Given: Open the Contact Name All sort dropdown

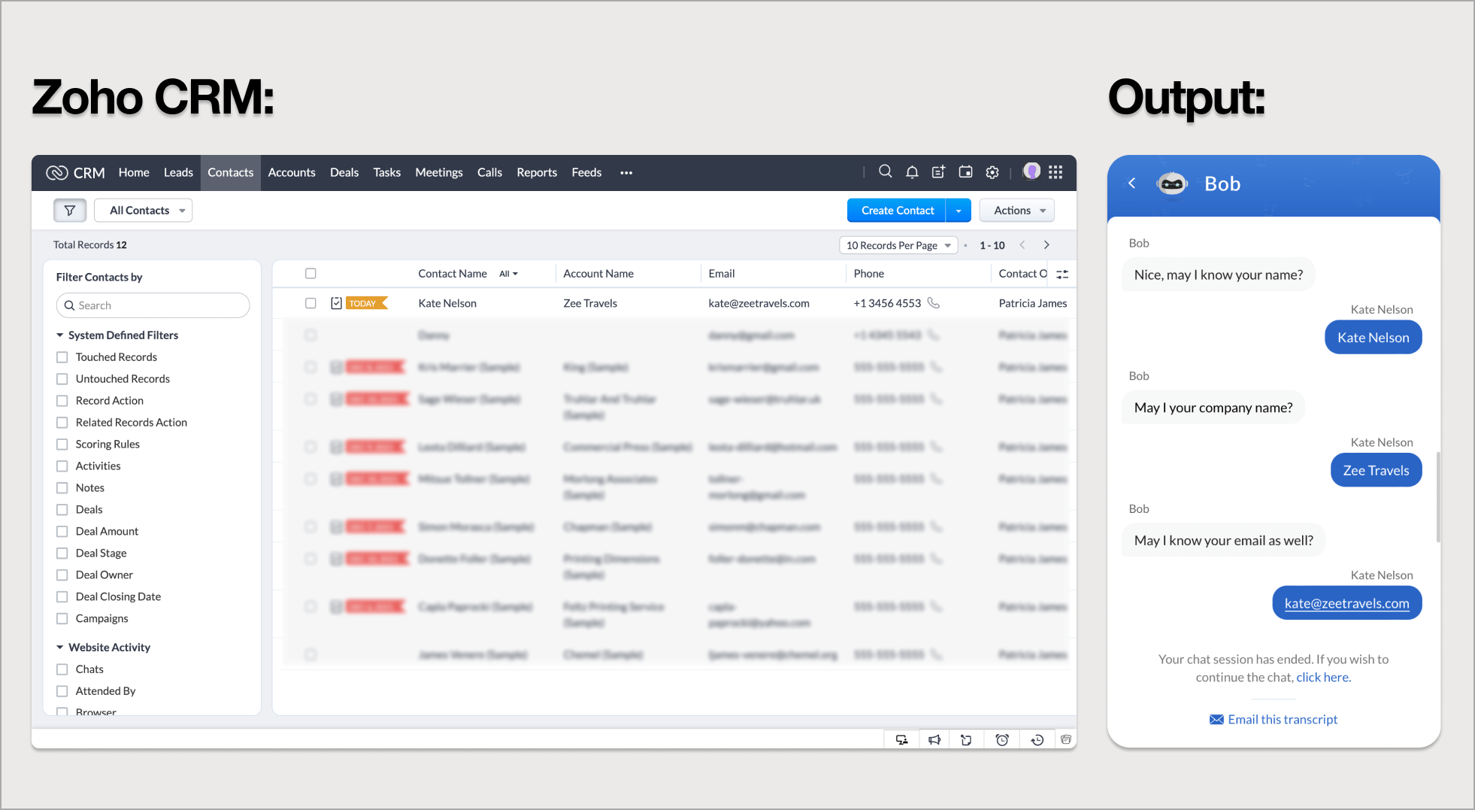Looking at the screenshot, I should pyautogui.click(x=509, y=274).
